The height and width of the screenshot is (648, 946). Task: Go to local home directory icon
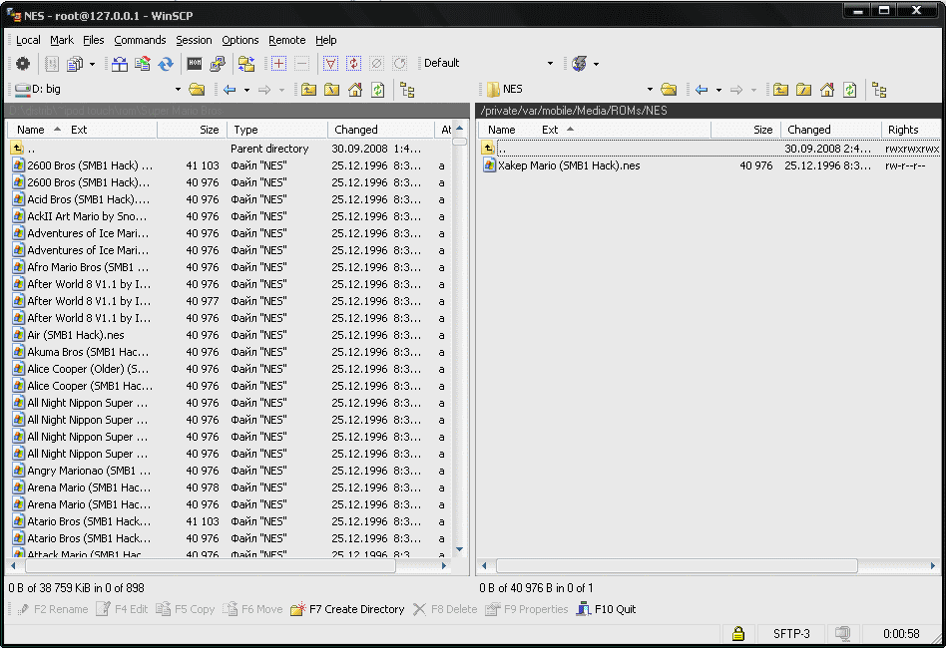355,90
